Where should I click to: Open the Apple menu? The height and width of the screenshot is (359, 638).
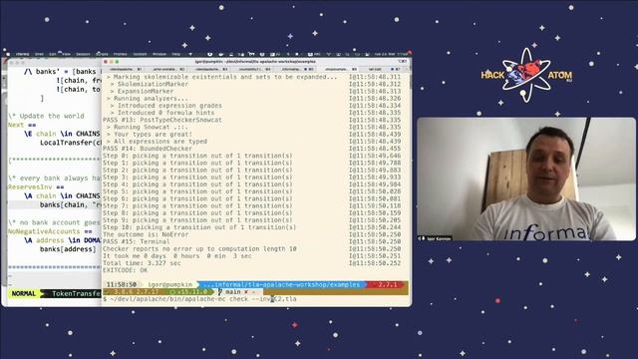point(8,54)
